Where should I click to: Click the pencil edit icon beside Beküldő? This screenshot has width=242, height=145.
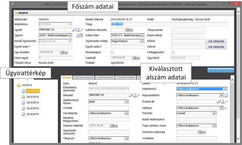138,95
